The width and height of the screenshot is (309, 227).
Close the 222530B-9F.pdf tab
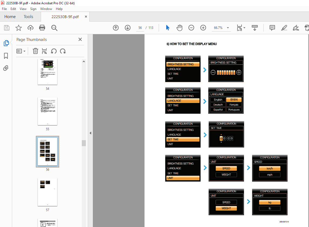pos(86,17)
